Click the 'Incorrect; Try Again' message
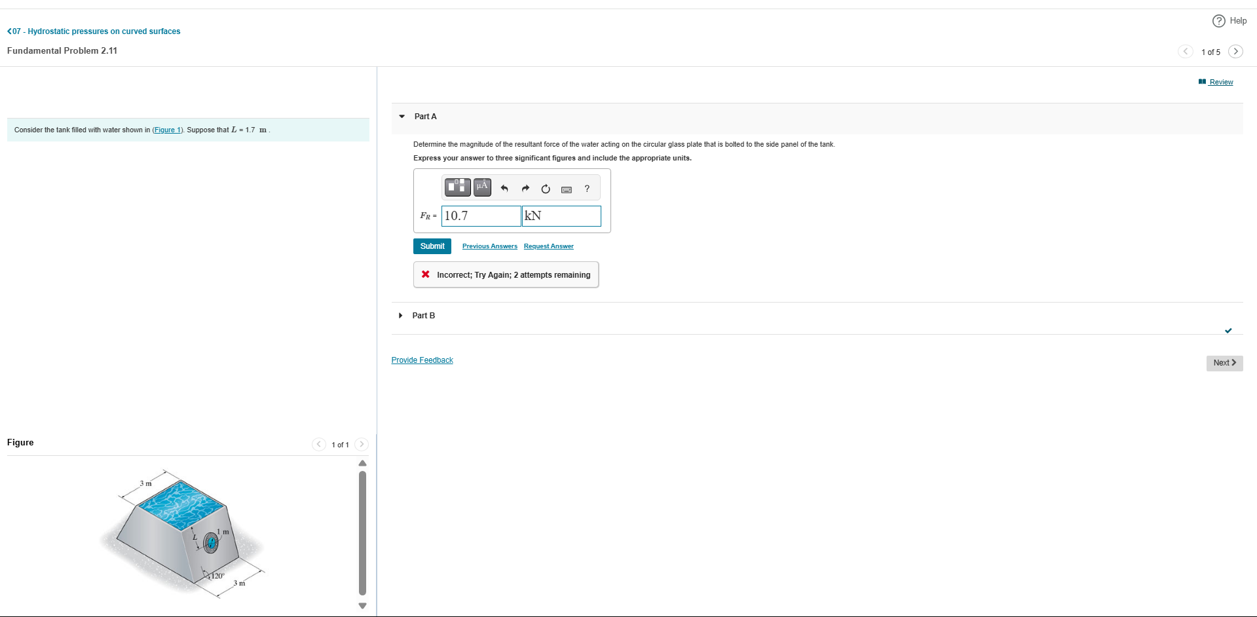This screenshot has height=617, width=1257. [x=506, y=275]
